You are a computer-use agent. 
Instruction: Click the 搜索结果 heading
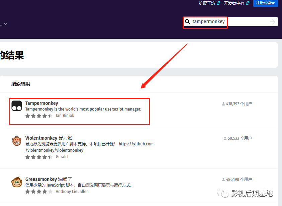[21, 84]
